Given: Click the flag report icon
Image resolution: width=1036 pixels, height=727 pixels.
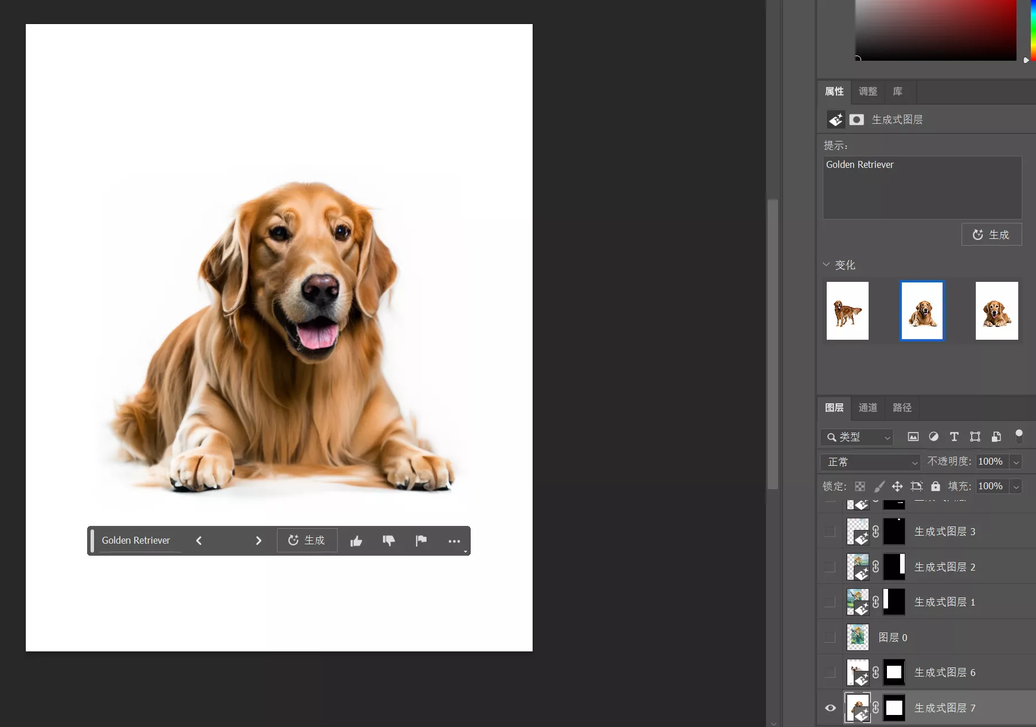Looking at the screenshot, I should point(421,540).
